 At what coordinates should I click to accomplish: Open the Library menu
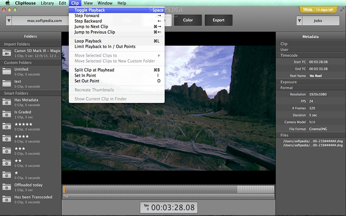(x=47, y=3)
